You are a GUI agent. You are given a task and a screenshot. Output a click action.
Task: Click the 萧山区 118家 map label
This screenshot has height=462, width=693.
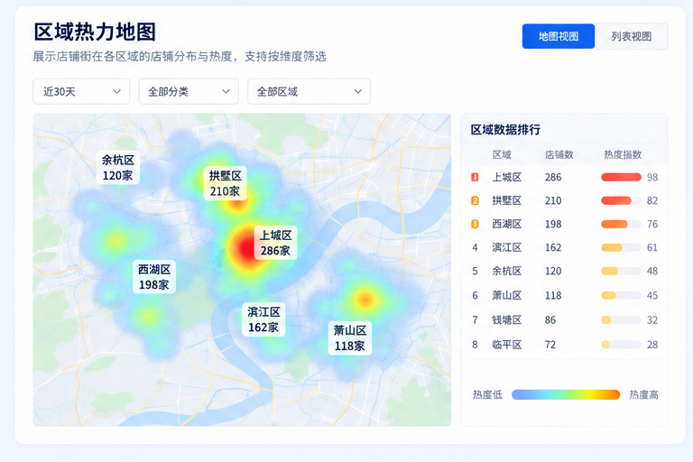[349, 338]
